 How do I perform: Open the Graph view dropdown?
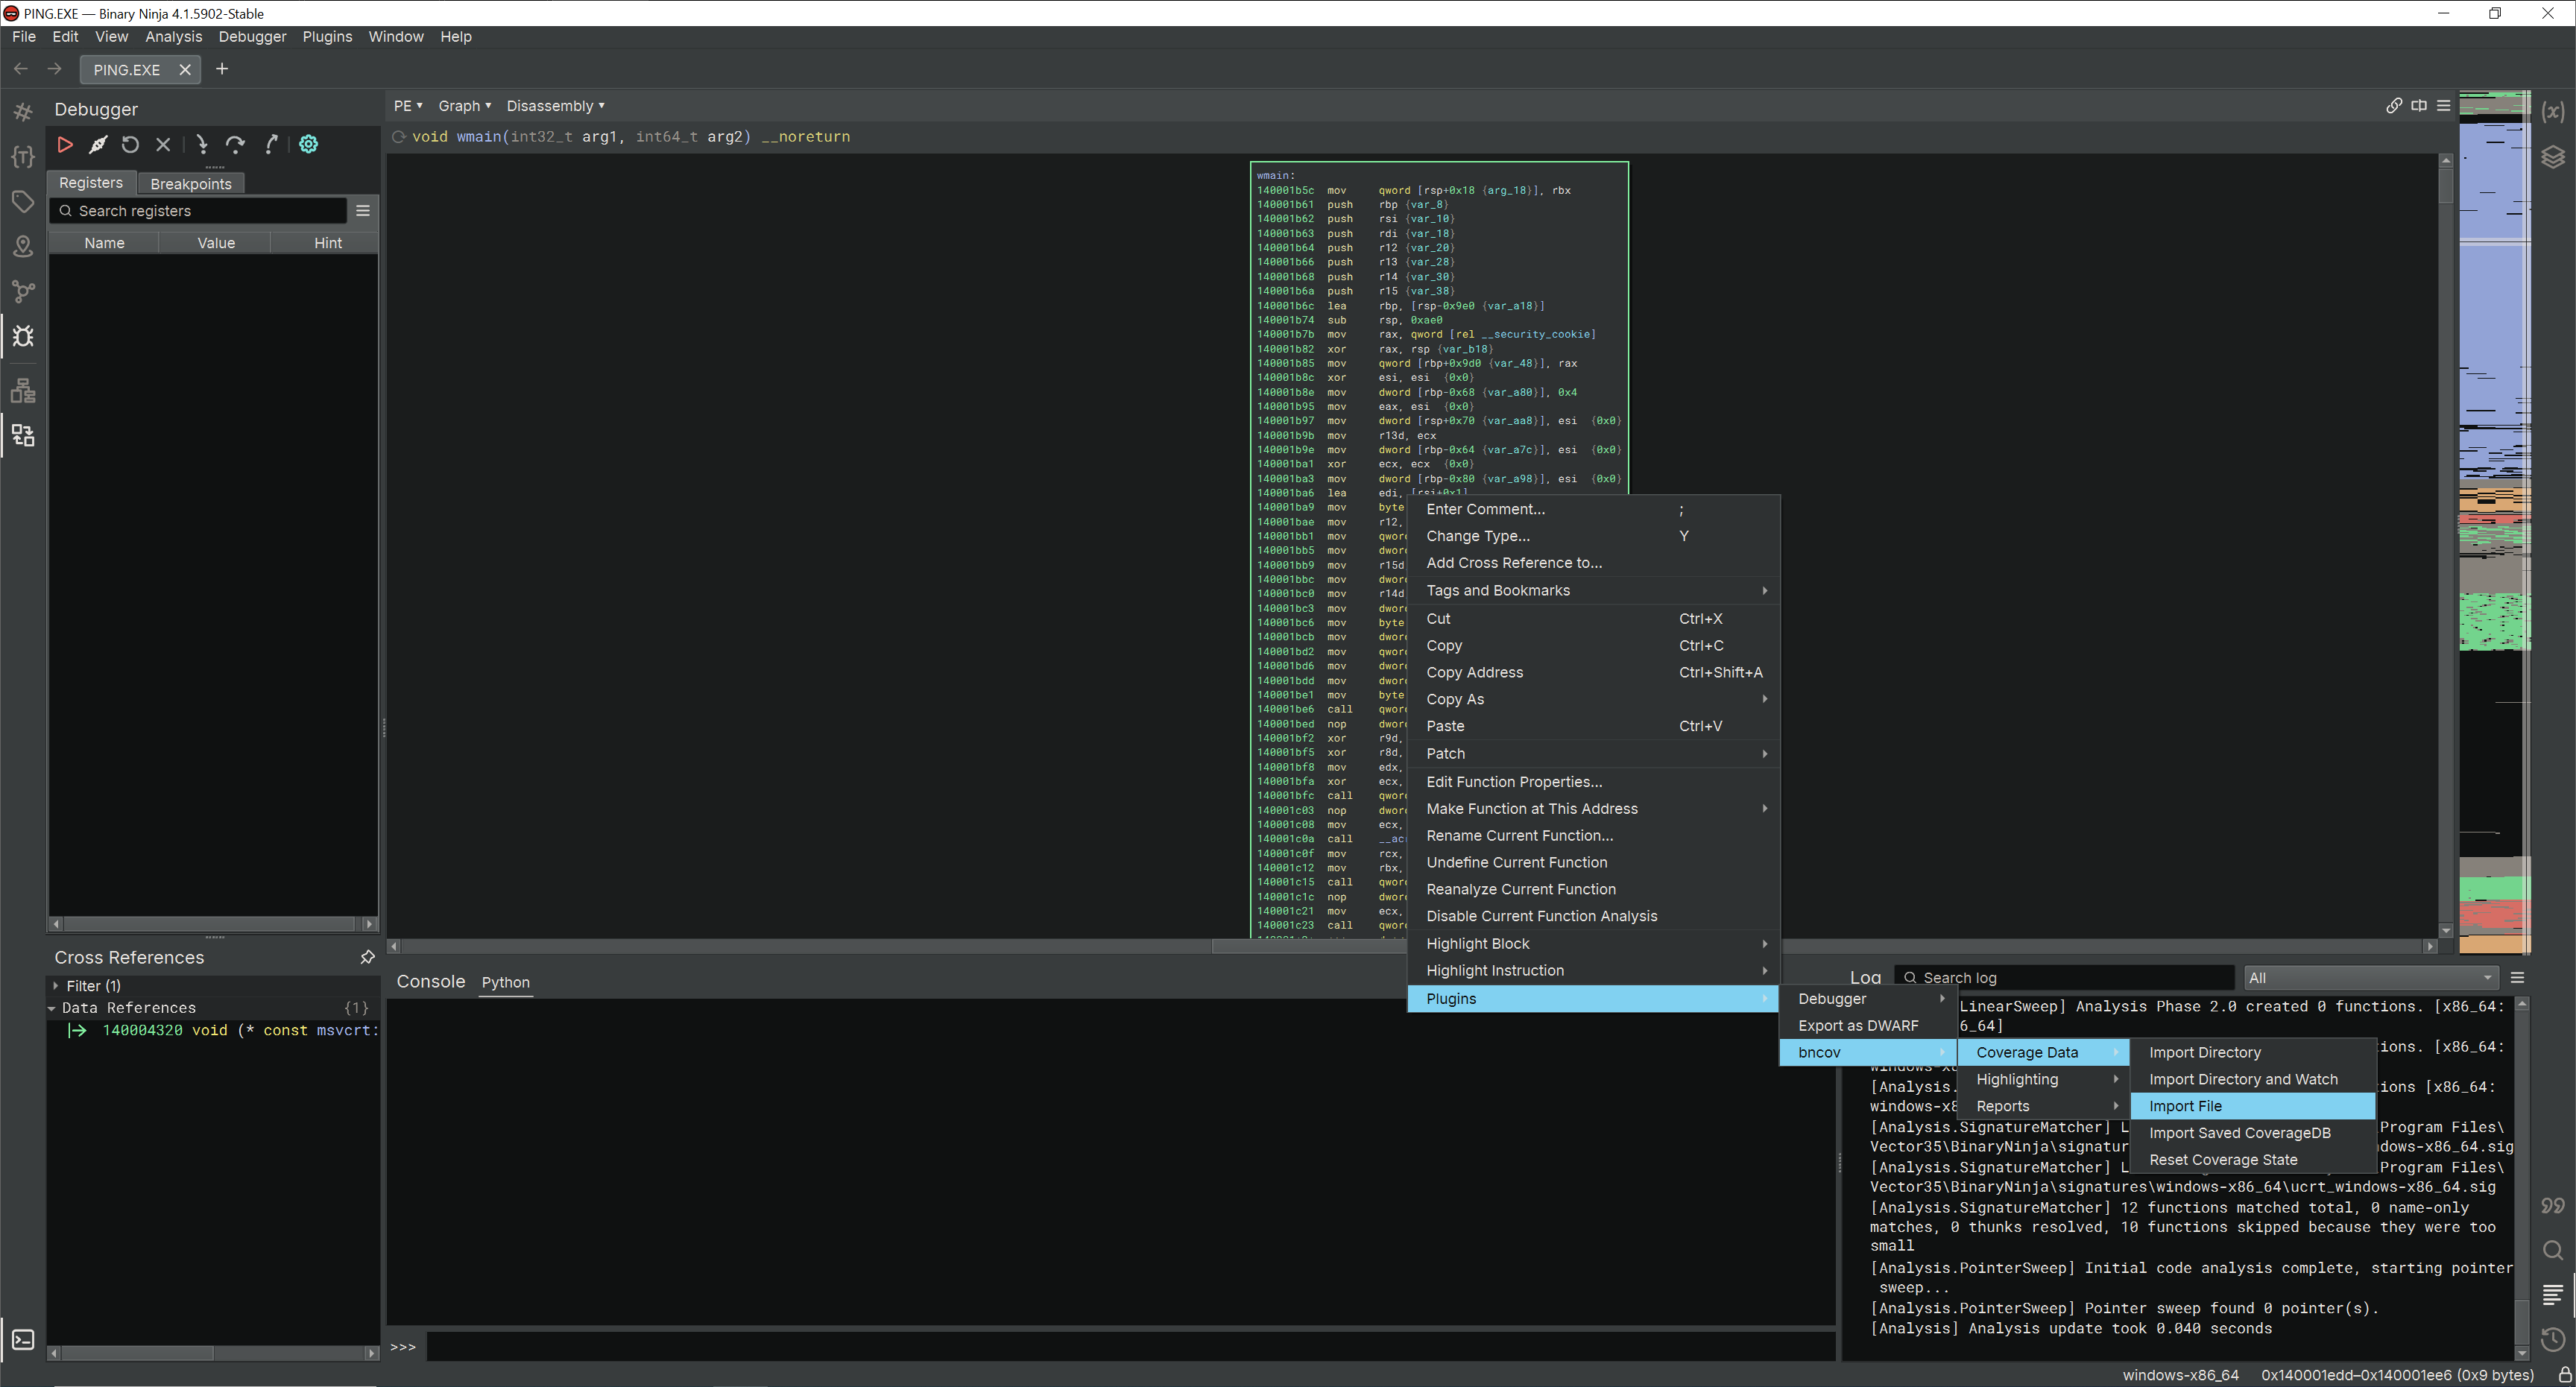tap(463, 104)
